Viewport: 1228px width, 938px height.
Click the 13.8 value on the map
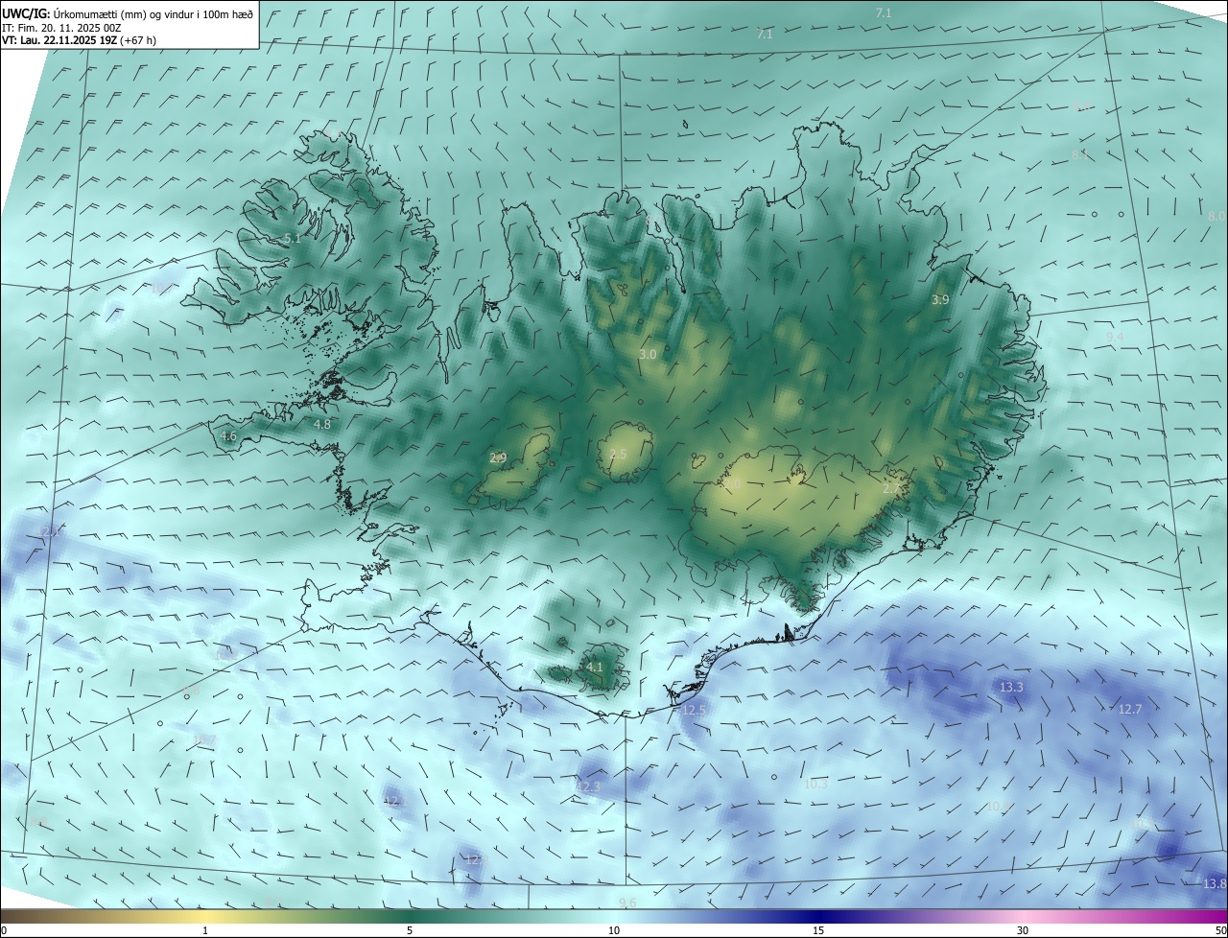pos(1215,883)
